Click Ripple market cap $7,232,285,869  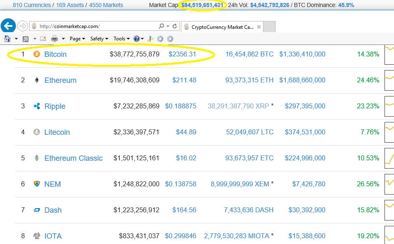click(136, 106)
